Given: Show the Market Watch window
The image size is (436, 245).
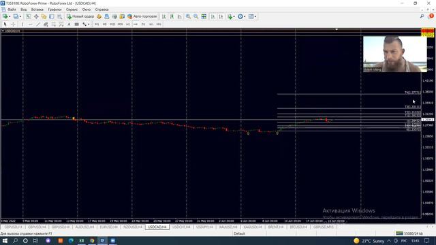Looking at the screenshot, I should coord(29,16).
